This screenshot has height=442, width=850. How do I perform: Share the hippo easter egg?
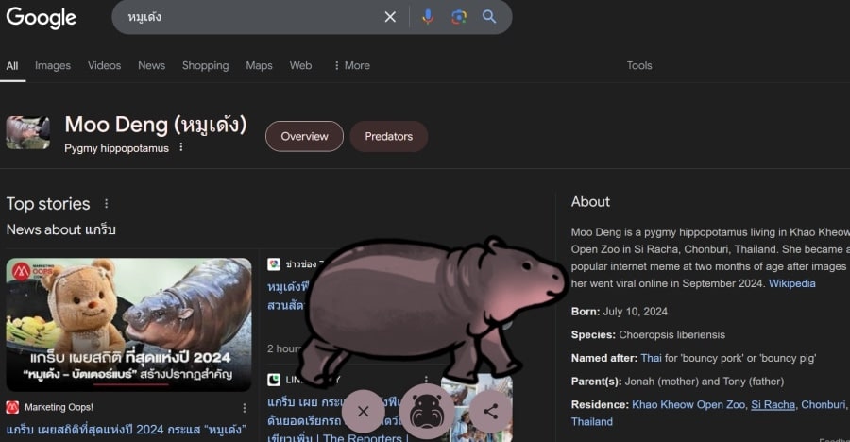[x=490, y=412]
